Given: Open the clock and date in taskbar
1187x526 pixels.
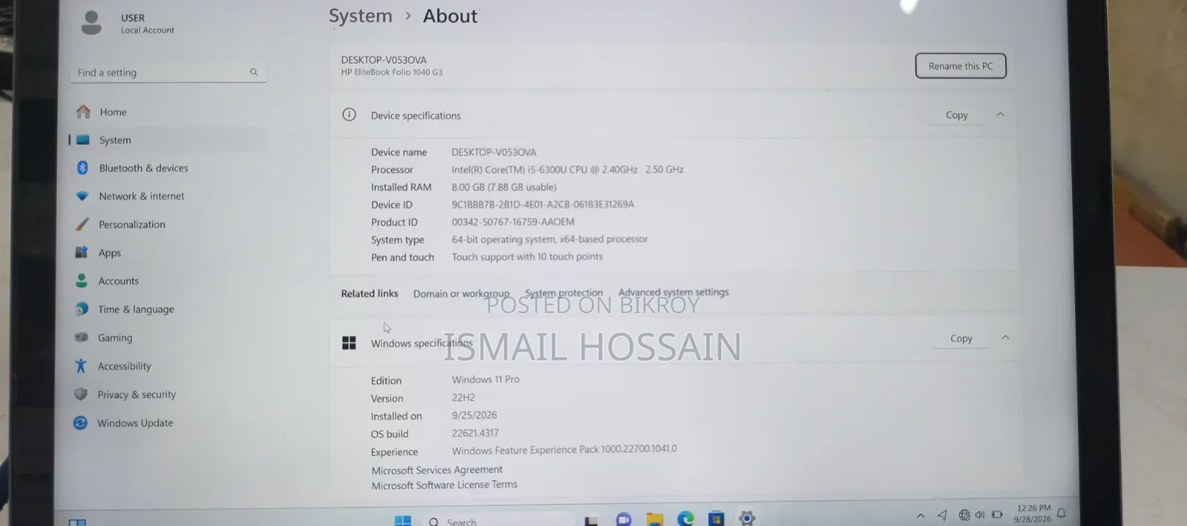Looking at the screenshot, I should tap(1033, 513).
